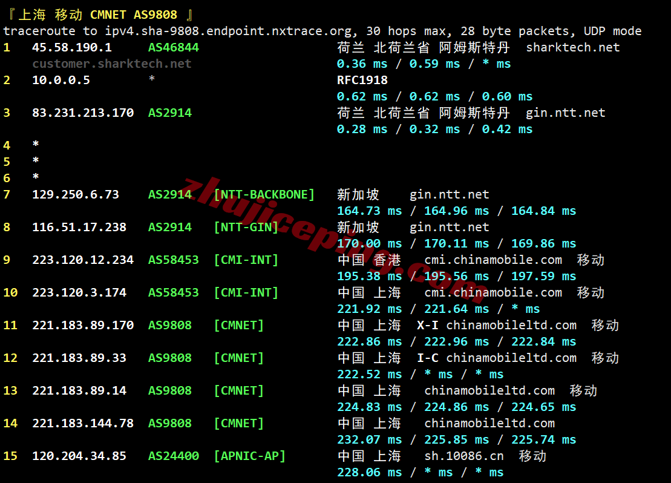Select the 228.06 ms latency value
Viewport: 671px width, 483px height.
coord(369,472)
